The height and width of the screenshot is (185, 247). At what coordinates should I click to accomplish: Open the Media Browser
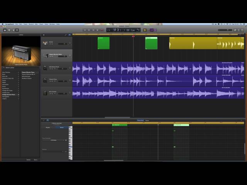[242, 30]
